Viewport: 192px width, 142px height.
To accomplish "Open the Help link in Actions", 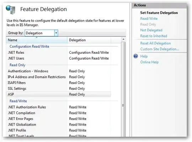I will click(144, 56).
